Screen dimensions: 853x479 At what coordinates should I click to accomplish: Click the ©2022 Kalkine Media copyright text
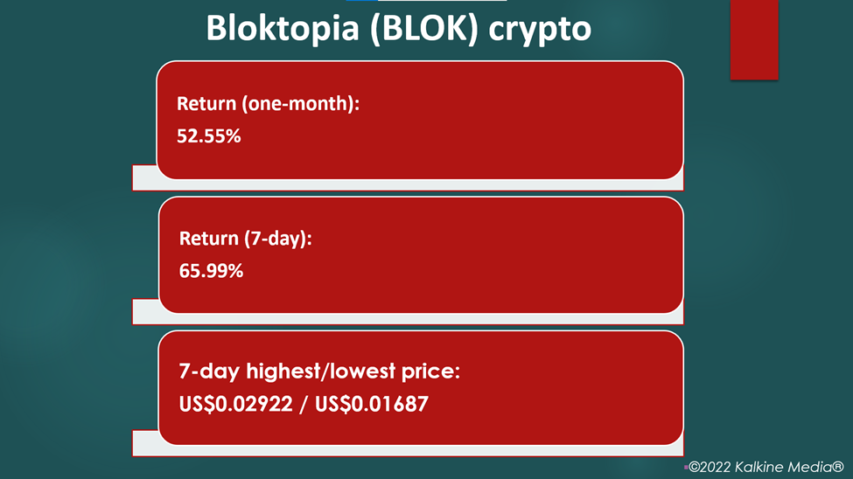pyautogui.click(x=766, y=467)
